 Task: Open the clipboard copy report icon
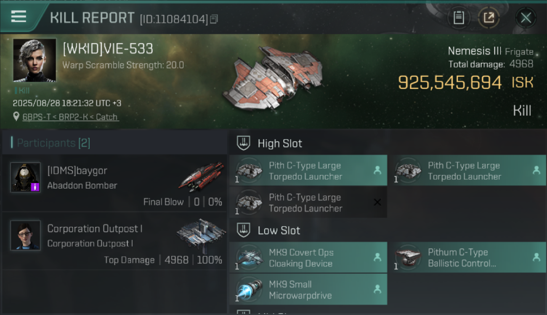[459, 18]
